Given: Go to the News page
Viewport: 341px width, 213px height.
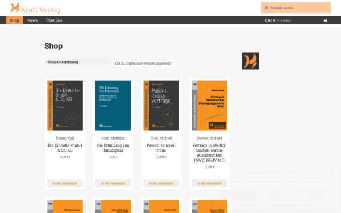Looking at the screenshot, I should point(32,20).
